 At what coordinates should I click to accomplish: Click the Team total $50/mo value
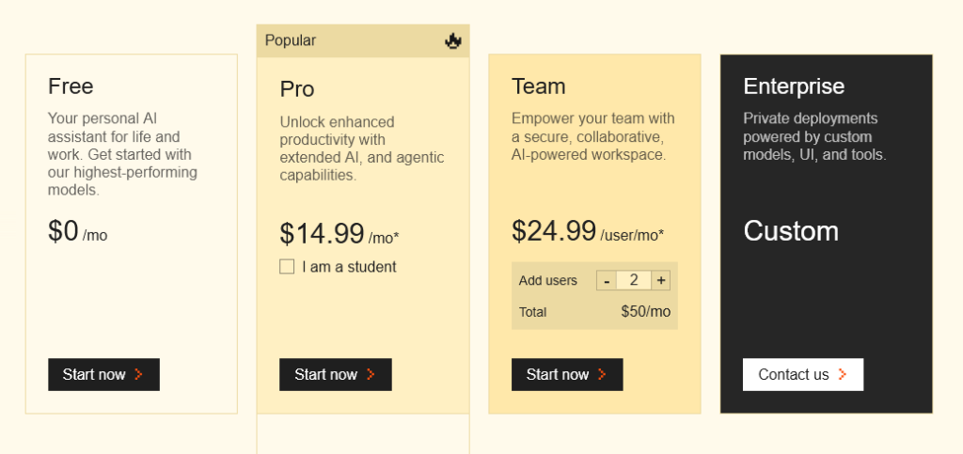click(x=646, y=312)
